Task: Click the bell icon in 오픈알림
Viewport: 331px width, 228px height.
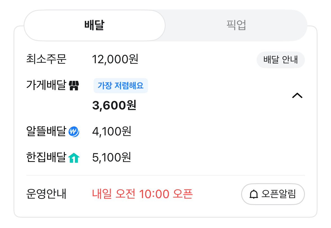Action: tap(254, 194)
